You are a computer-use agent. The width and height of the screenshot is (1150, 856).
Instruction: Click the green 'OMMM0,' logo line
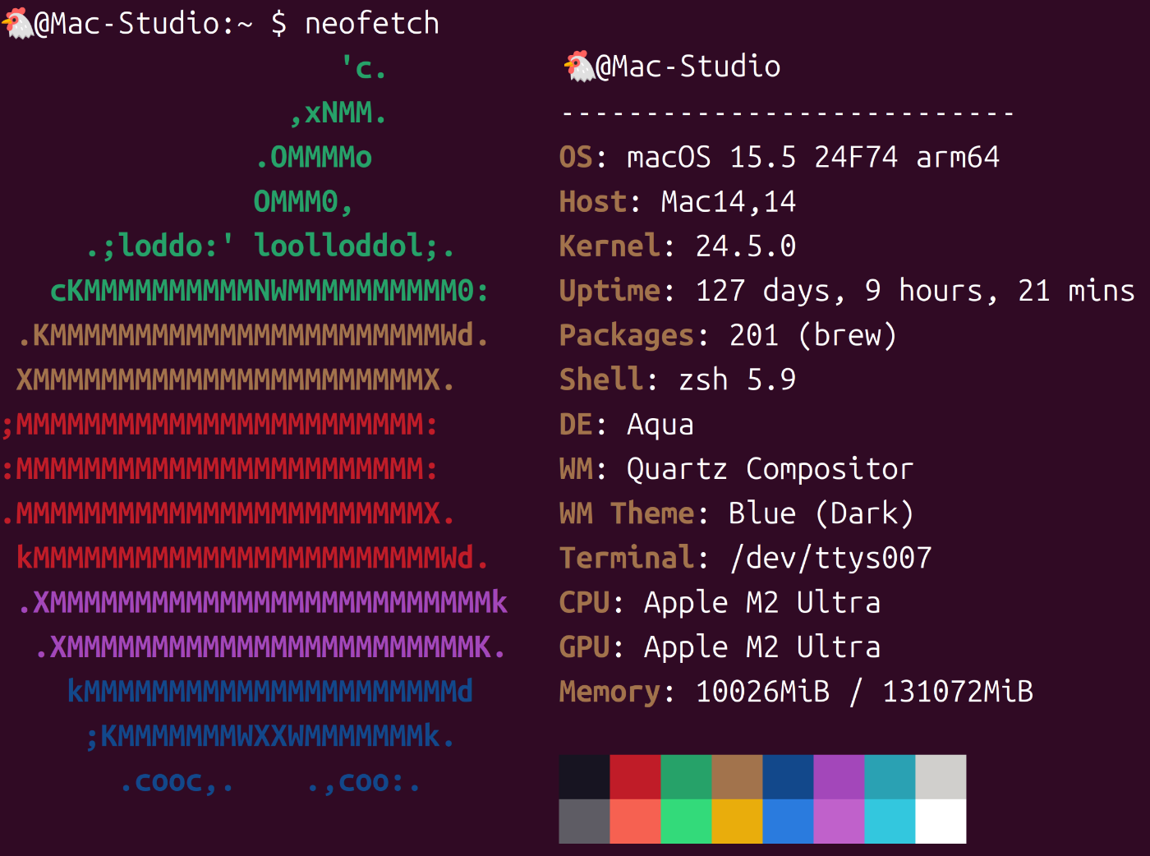303,201
